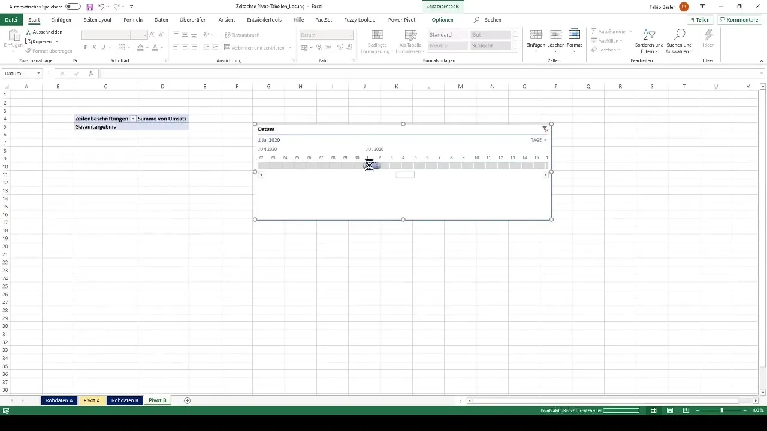Click the fill color bucket icon
The image size is (767, 431).
point(140,48)
